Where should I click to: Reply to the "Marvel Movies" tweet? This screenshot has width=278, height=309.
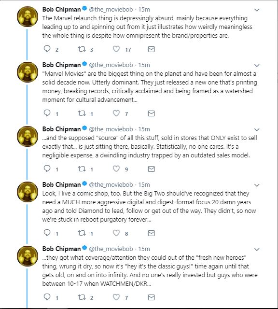pos(47,113)
